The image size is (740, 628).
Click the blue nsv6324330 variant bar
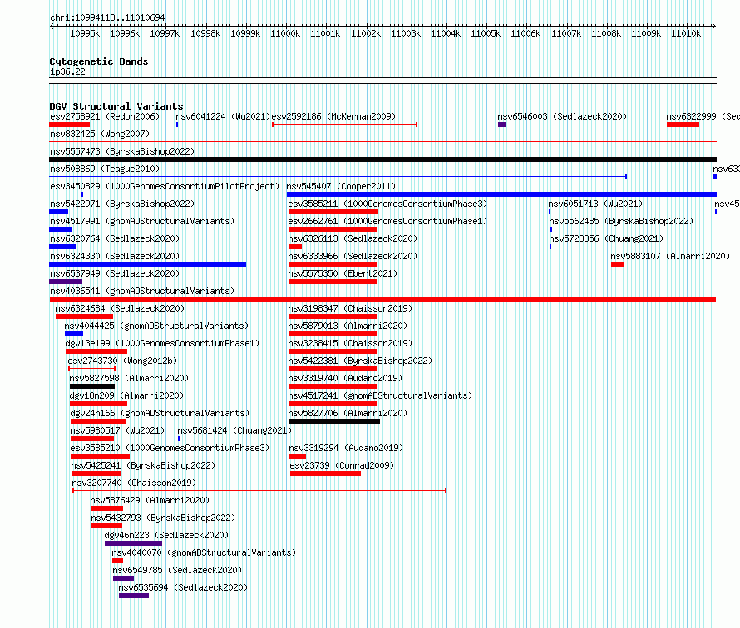(148, 264)
